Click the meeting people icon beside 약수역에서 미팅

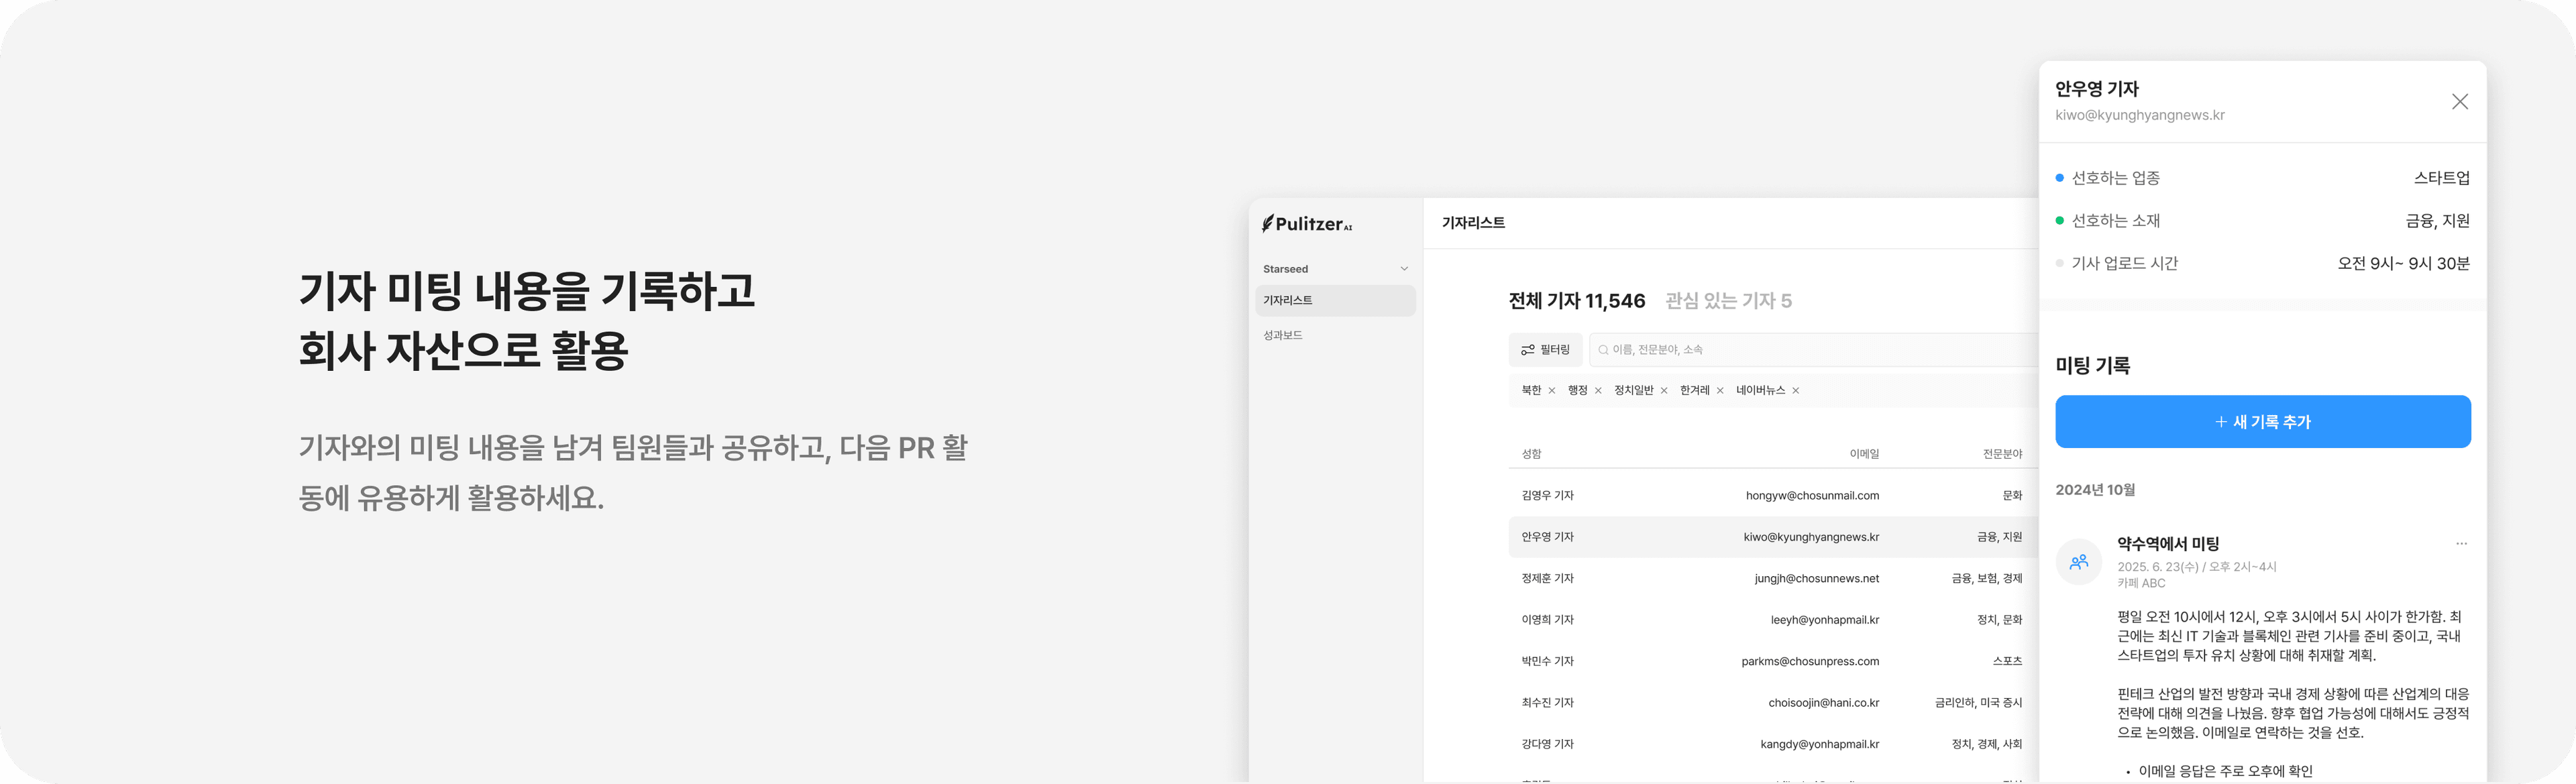click(2079, 562)
